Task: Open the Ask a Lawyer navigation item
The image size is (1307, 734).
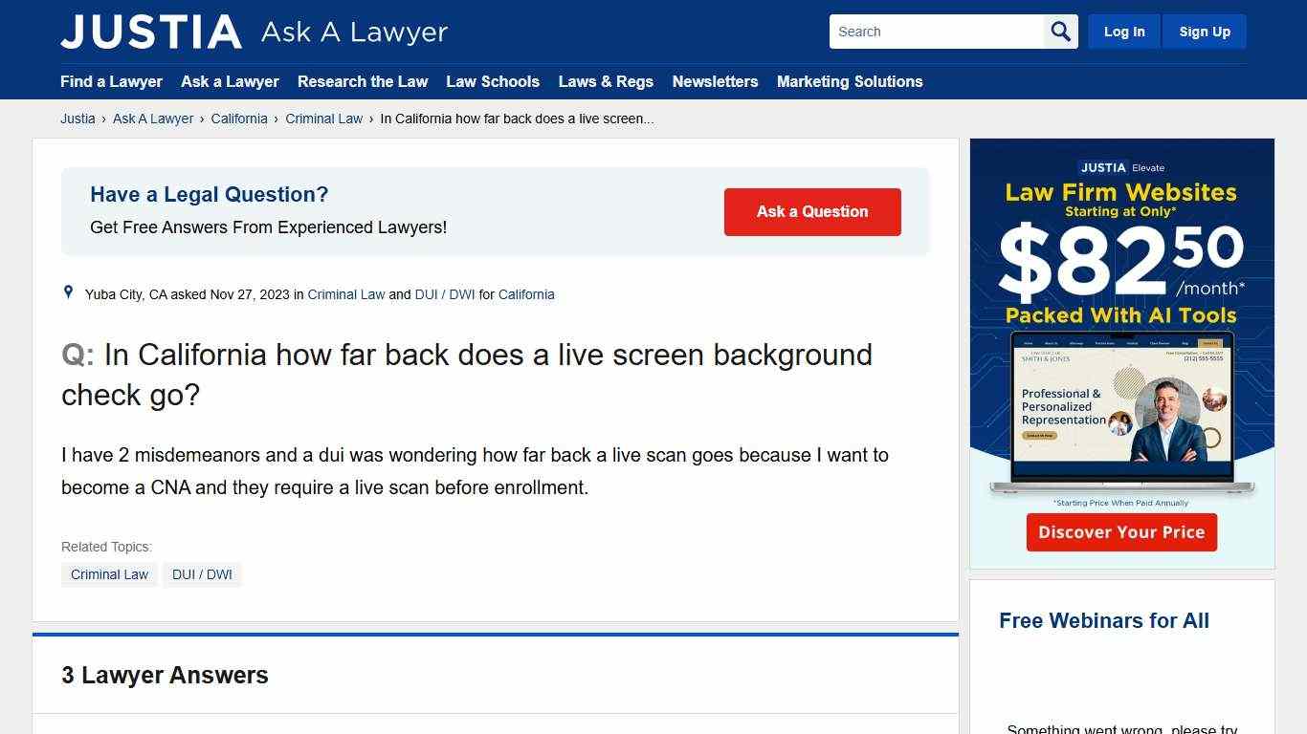Action: 230,82
